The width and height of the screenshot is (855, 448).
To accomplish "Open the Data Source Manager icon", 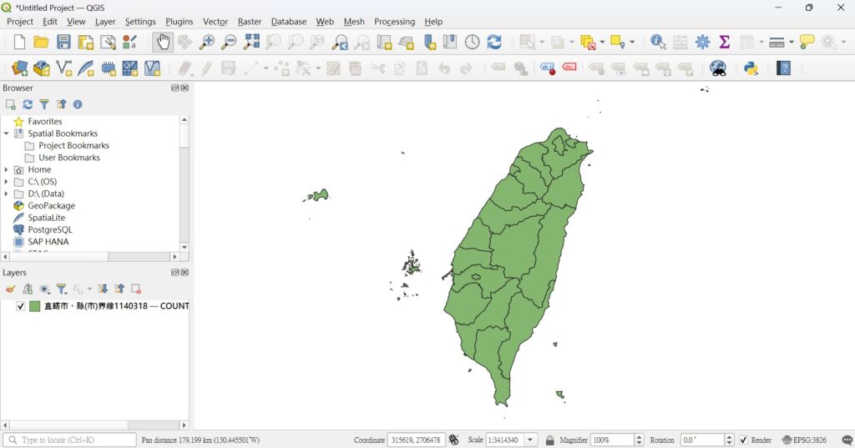I will (20, 68).
